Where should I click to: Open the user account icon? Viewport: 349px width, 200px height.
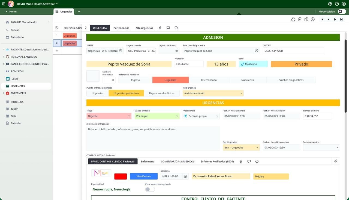(344, 4)
